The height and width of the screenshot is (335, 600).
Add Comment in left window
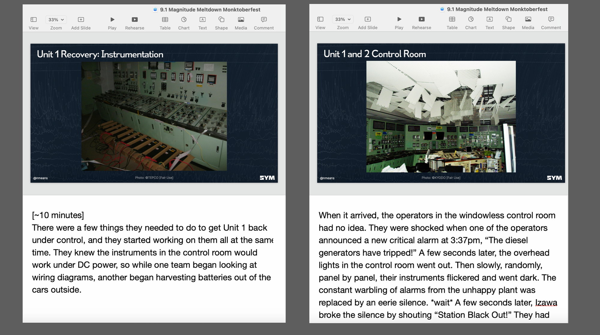(x=264, y=23)
